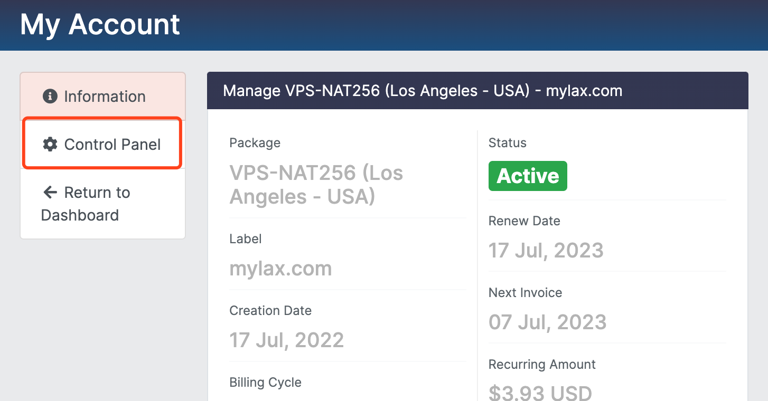Open the Control Panel menu item
Image resolution: width=768 pixels, height=401 pixels.
112,145
